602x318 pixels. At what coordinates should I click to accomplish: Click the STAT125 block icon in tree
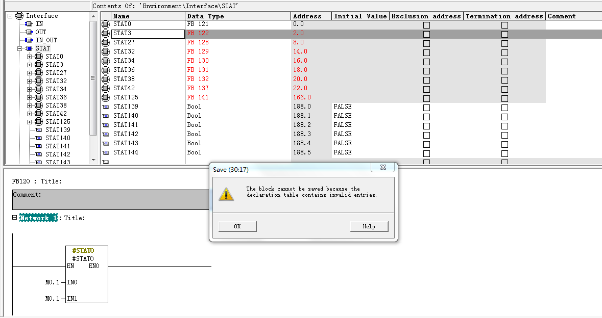(39, 121)
